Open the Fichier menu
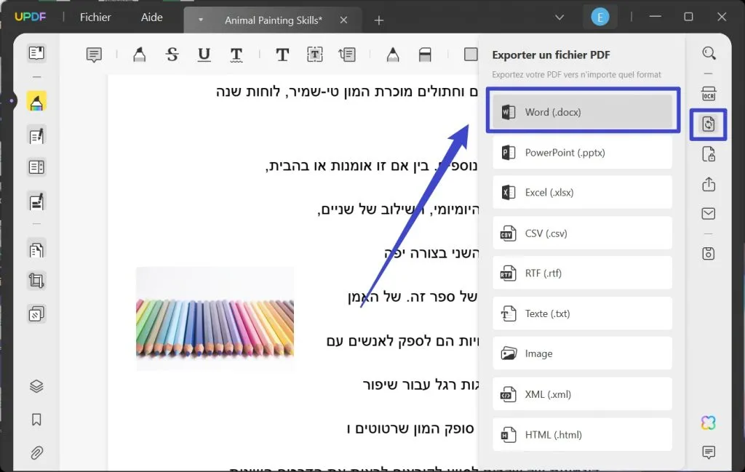 pos(95,17)
